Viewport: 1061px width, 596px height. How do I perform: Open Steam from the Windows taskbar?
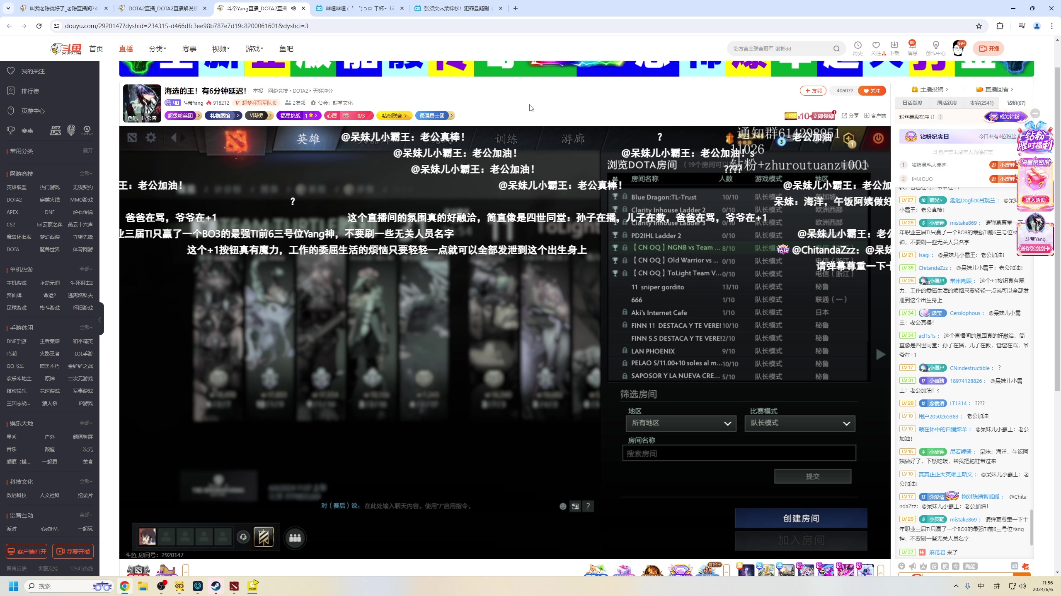tap(216, 586)
